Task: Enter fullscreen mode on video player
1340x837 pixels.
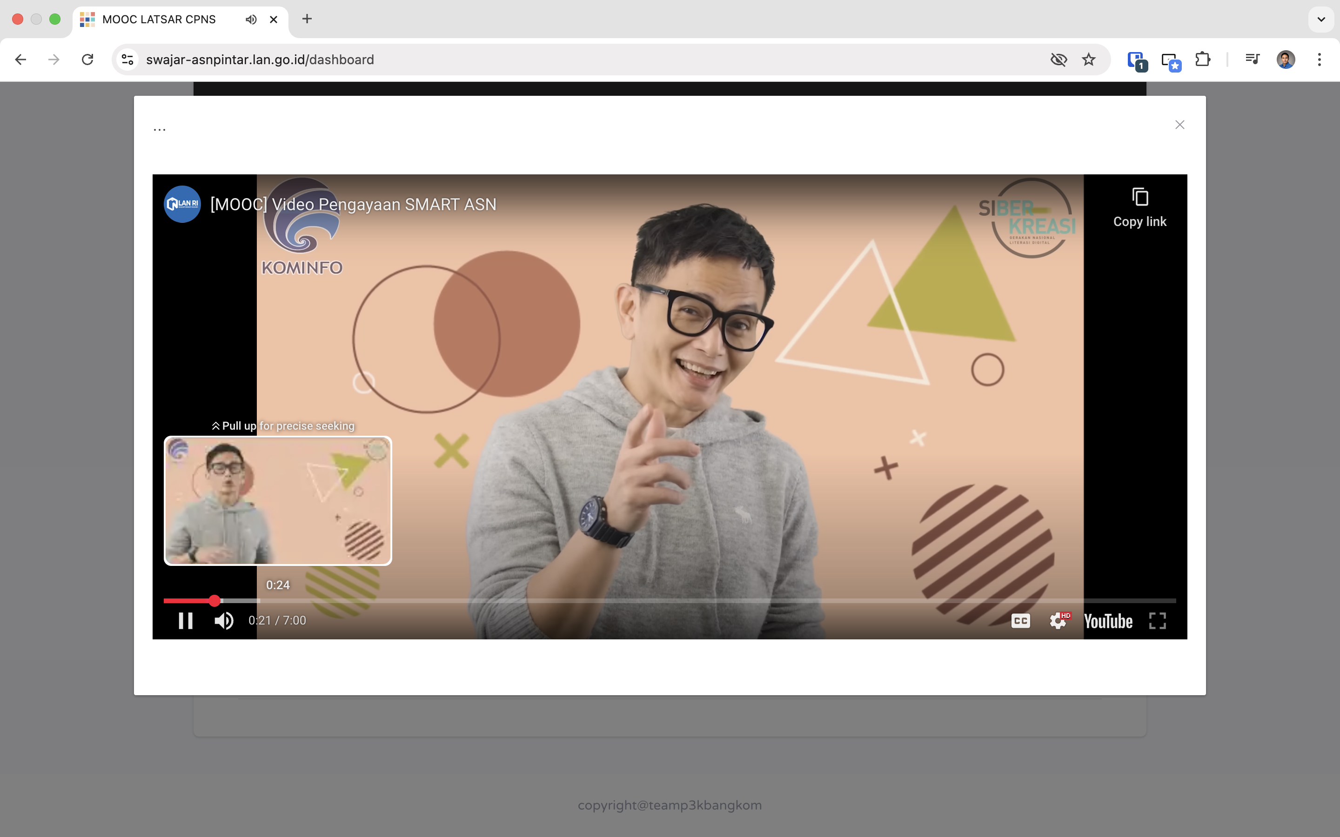Action: 1157,621
